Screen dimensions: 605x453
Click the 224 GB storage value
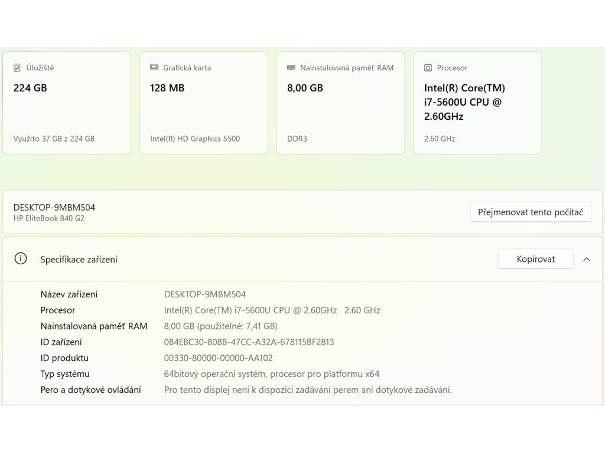pos(30,88)
